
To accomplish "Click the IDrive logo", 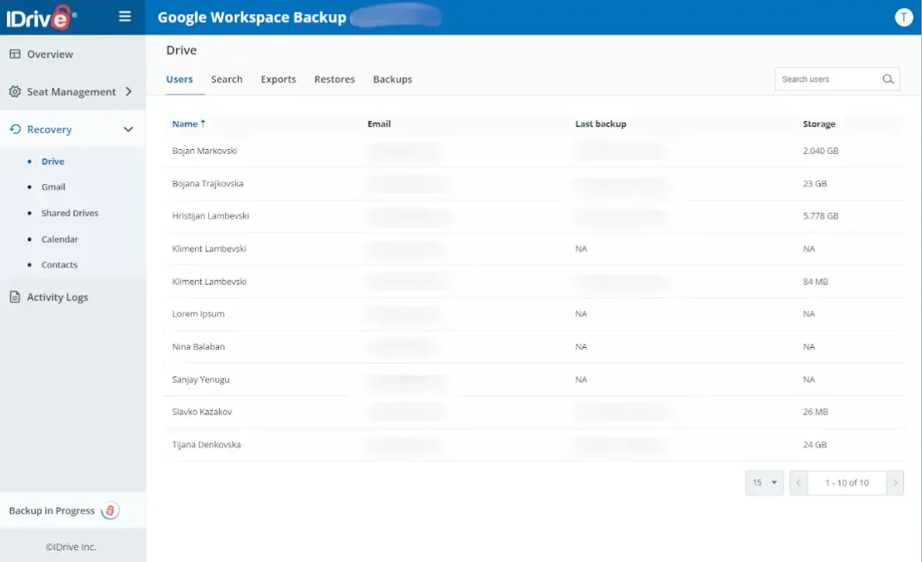I will [41, 17].
